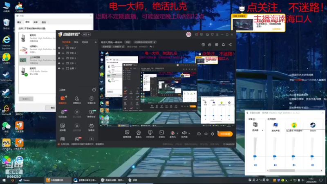This screenshot has width=327, height=184.
Task: Open the 手机投屏 phone casting option
Action: (150, 134)
